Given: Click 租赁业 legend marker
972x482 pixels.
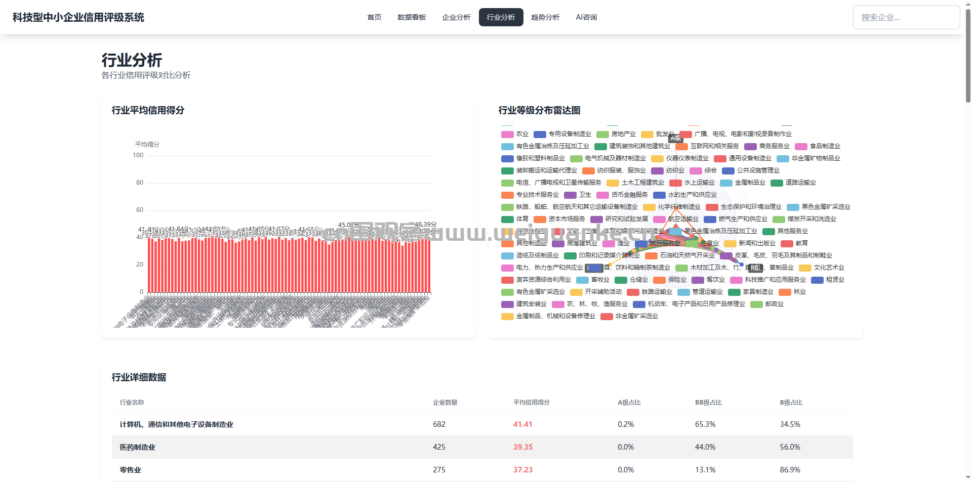Looking at the screenshot, I should click(x=817, y=280).
